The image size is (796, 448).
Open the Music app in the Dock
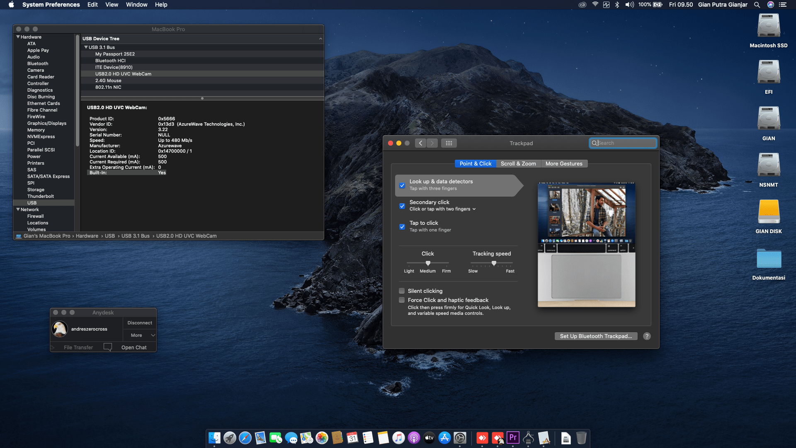coord(398,438)
